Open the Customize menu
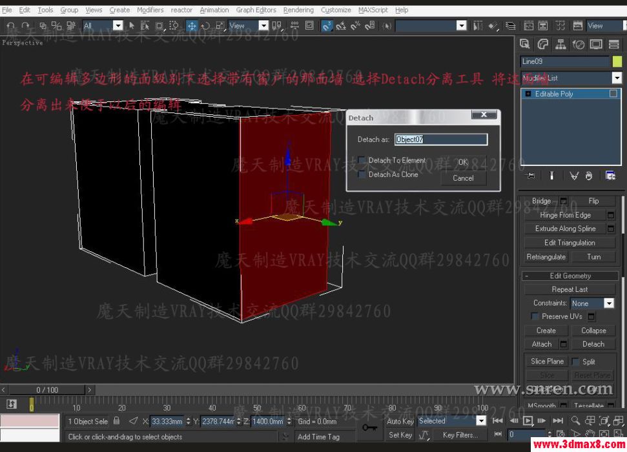Image resolution: width=627 pixels, height=452 pixels. click(336, 10)
